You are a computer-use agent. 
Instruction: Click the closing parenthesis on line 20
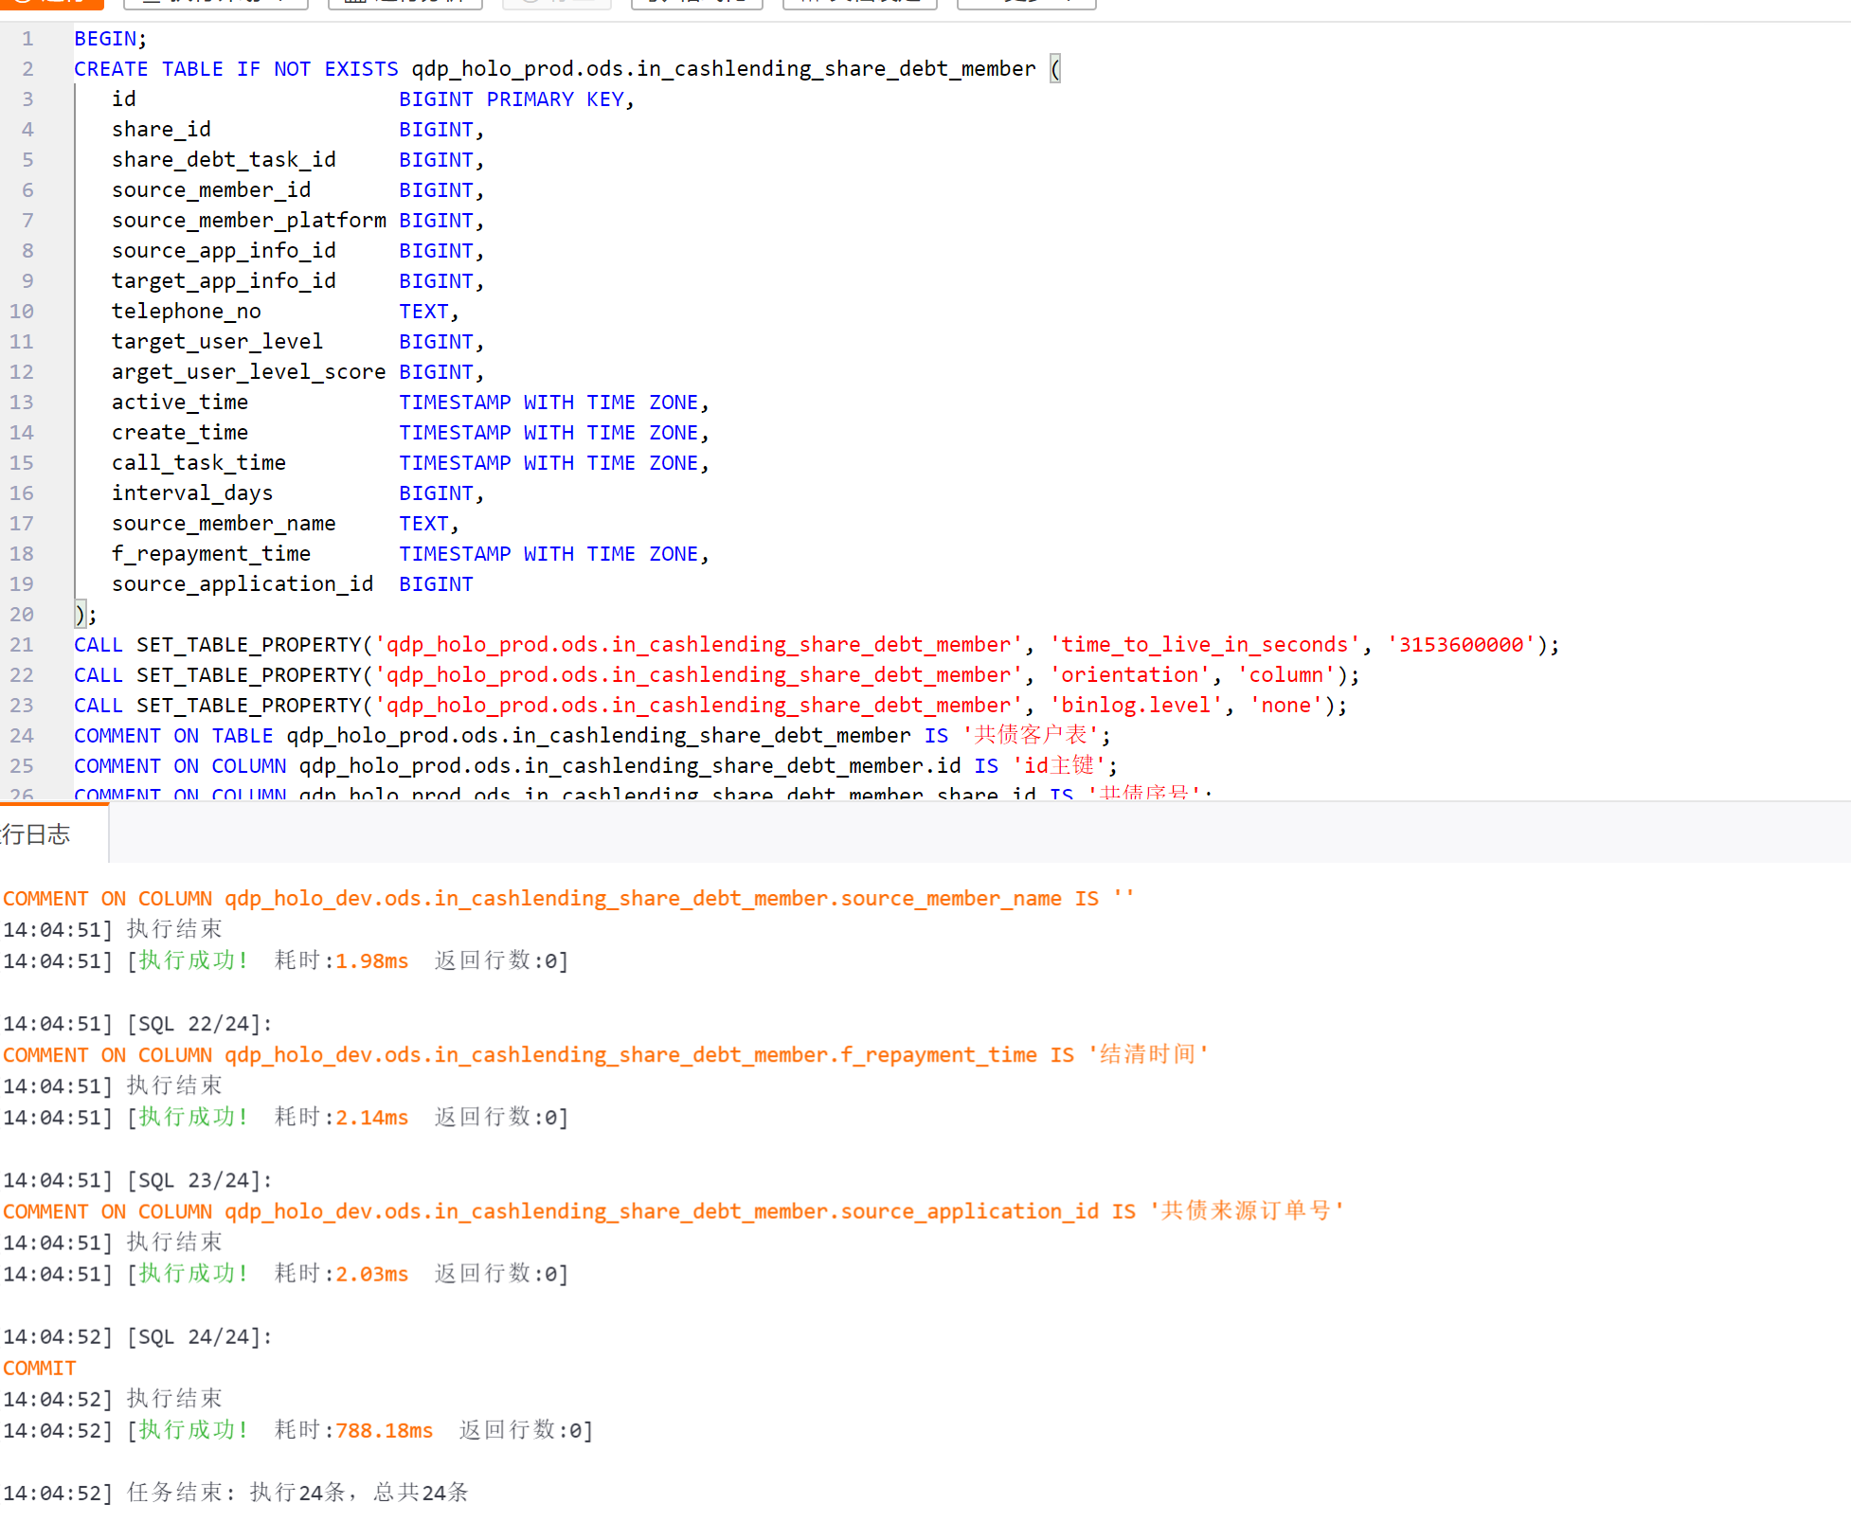[80, 615]
